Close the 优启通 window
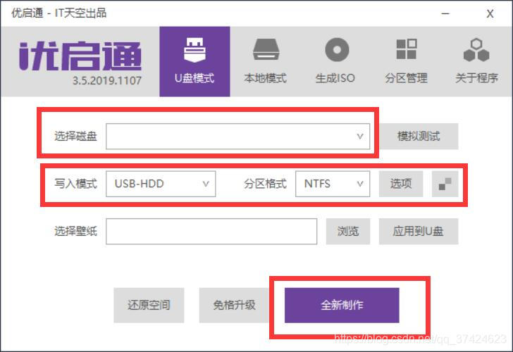 490,13
